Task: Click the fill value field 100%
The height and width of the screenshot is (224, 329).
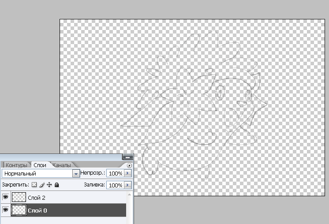Action: pos(116,185)
